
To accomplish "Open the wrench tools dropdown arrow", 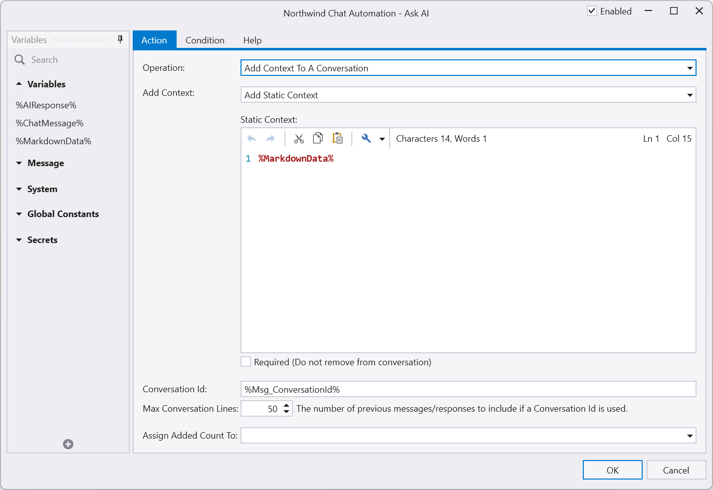I will pyautogui.click(x=382, y=139).
